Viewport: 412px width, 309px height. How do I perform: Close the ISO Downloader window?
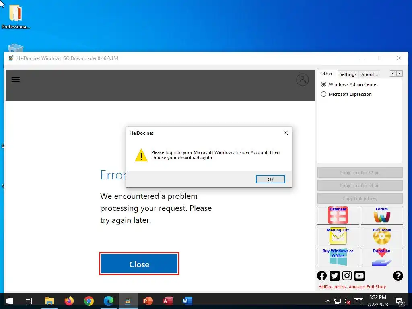point(399,58)
